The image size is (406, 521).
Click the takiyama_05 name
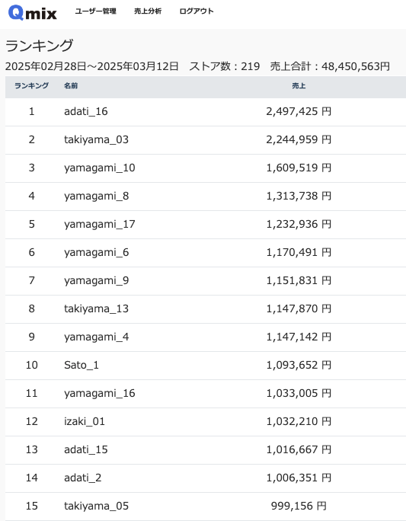[96, 506]
